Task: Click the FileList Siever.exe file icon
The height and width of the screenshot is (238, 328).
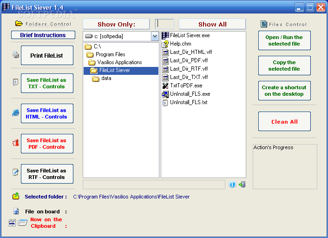Action: point(165,35)
